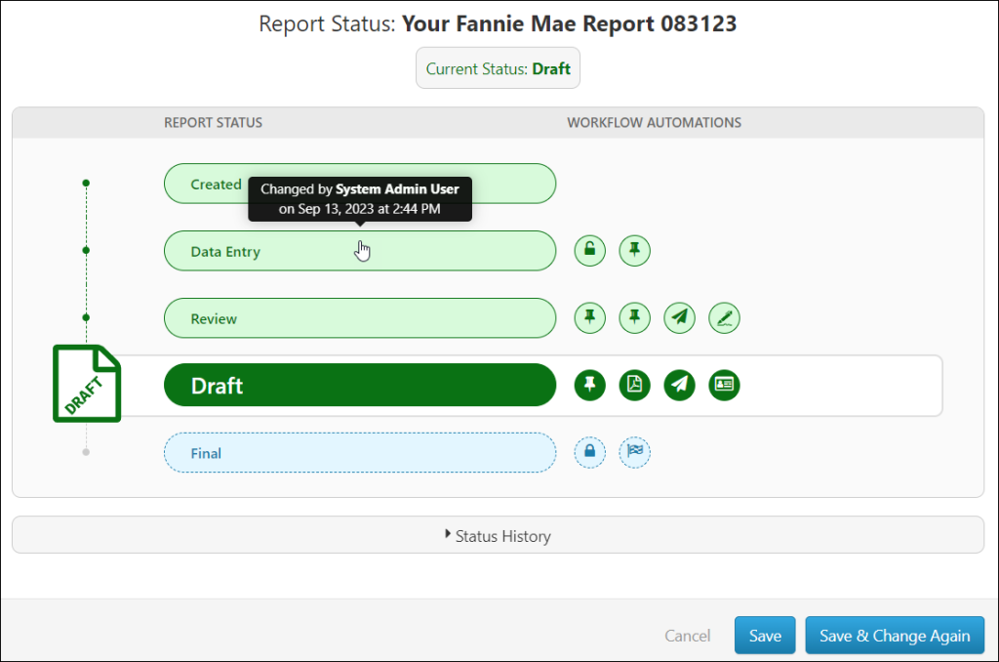
Task: Click the Save button
Action: [x=765, y=636]
